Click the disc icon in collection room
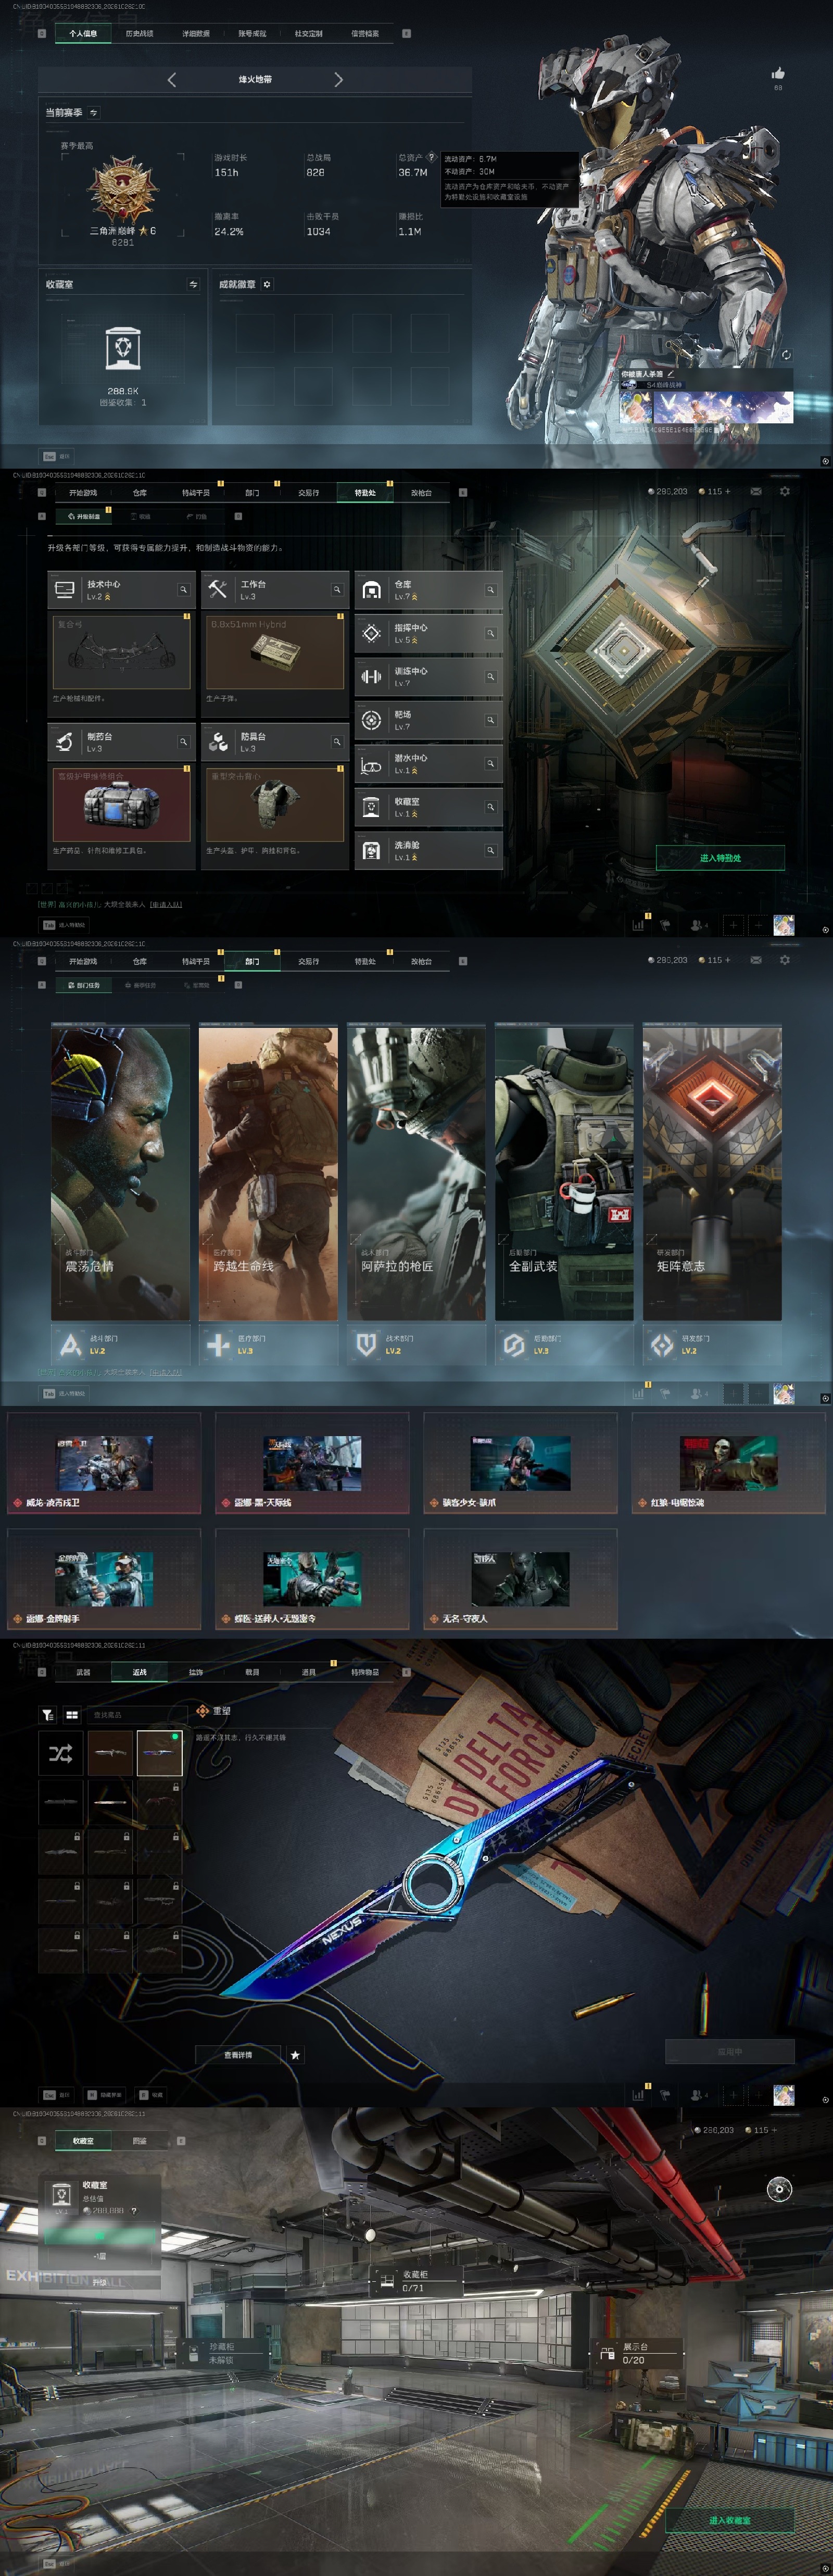The image size is (833, 2576). [779, 2188]
